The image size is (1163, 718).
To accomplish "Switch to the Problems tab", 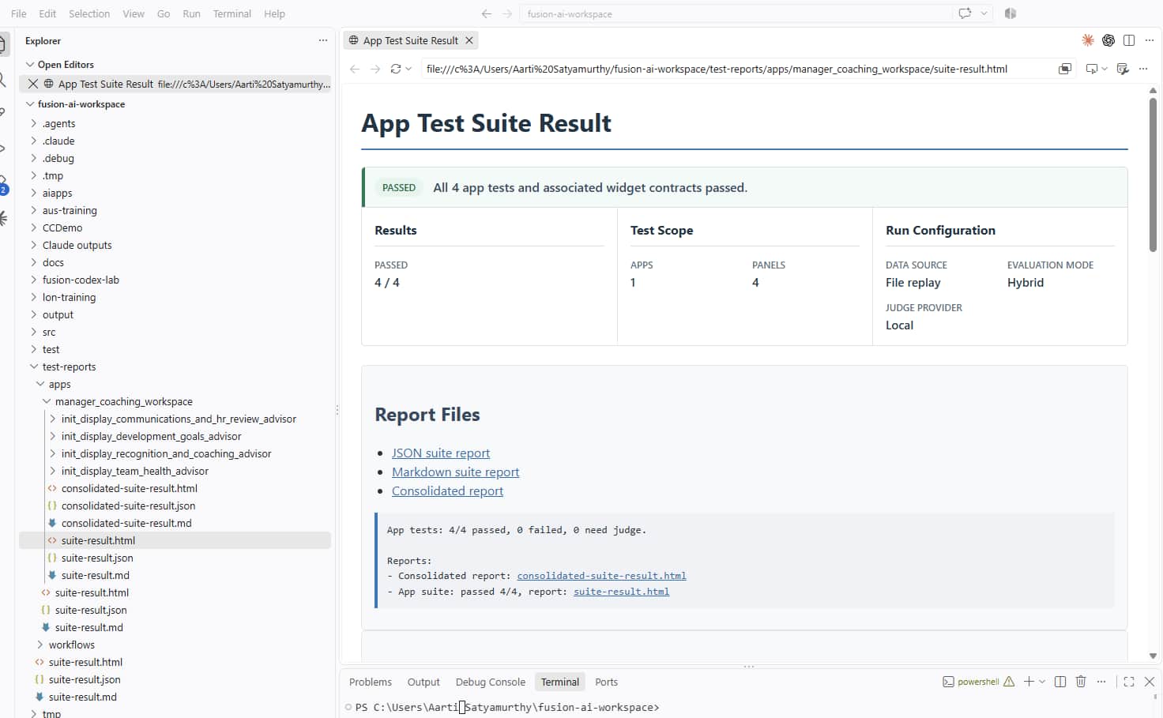I will pyautogui.click(x=371, y=682).
